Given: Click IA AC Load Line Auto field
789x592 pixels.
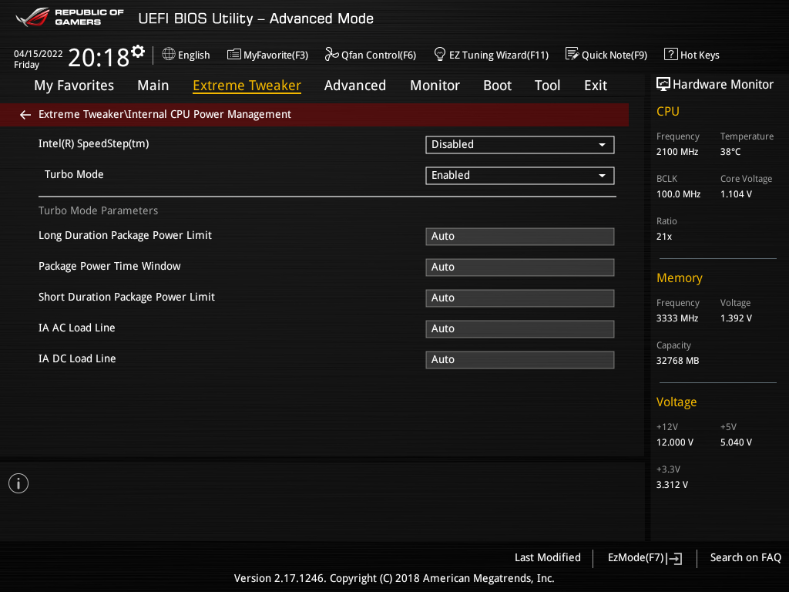Looking at the screenshot, I should (520, 329).
